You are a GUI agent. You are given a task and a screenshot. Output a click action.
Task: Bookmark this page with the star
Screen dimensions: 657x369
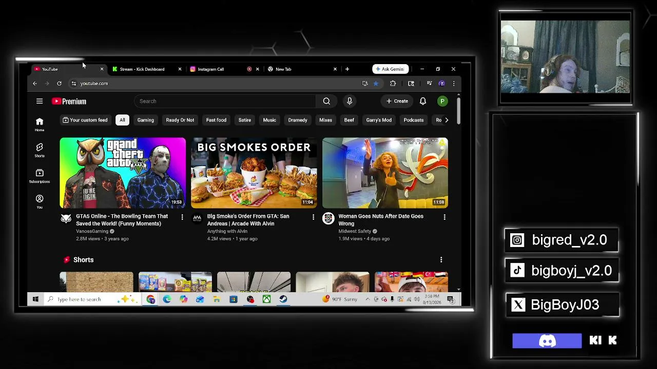pos(376,84)
